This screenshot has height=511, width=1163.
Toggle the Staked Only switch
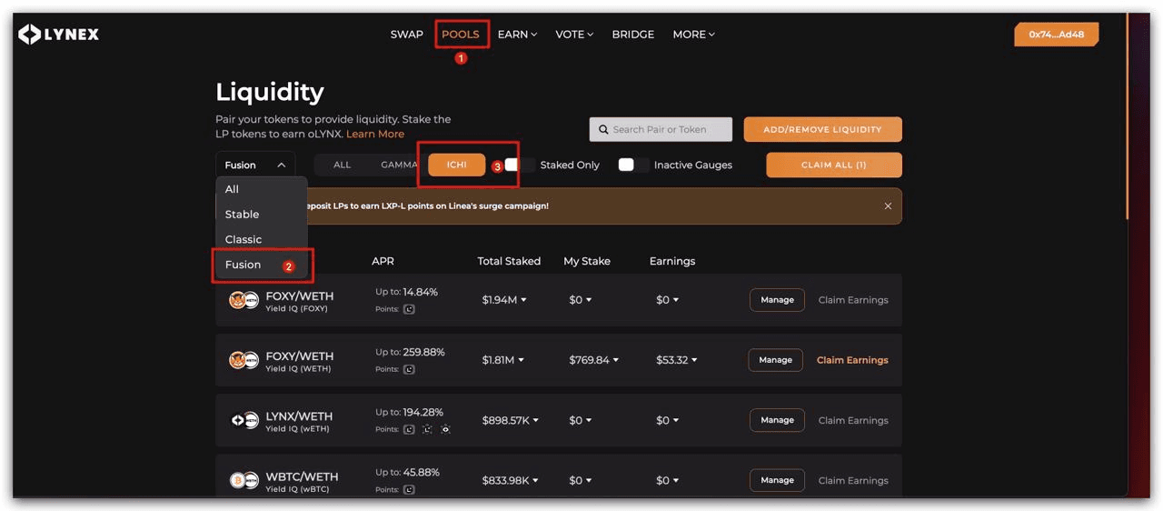[x=520, y=165]
